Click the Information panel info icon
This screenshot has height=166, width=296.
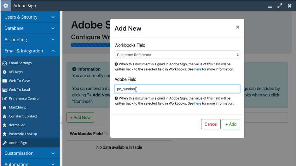click(74, 69)
